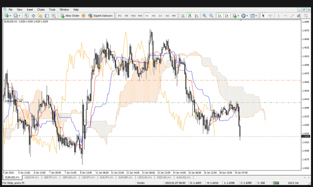Expand the Indicators dropdown arrow
This screenshot has height=187, width=313.
click(x=238, y=16)
